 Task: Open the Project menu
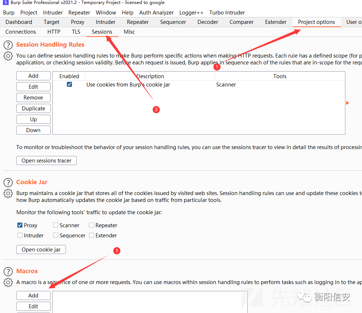coord(29,12)
